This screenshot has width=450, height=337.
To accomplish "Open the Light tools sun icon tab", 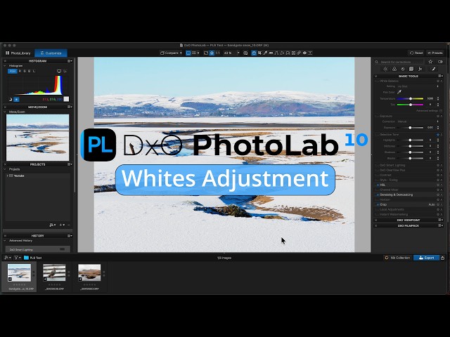I will pyautogui.click(x=385, y=69).
